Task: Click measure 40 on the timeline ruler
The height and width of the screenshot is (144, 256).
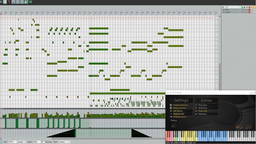Action: 132,12
